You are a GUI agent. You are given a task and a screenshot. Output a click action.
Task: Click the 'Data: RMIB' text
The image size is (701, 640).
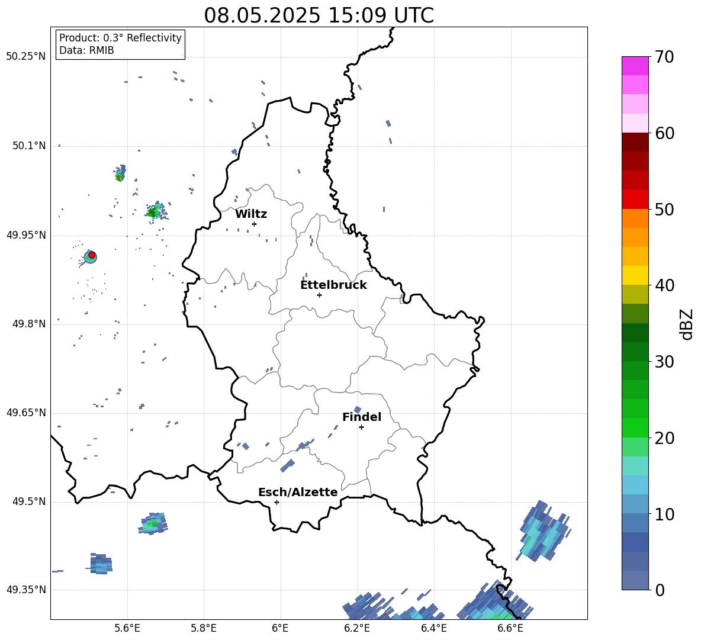tap(86, 50)
